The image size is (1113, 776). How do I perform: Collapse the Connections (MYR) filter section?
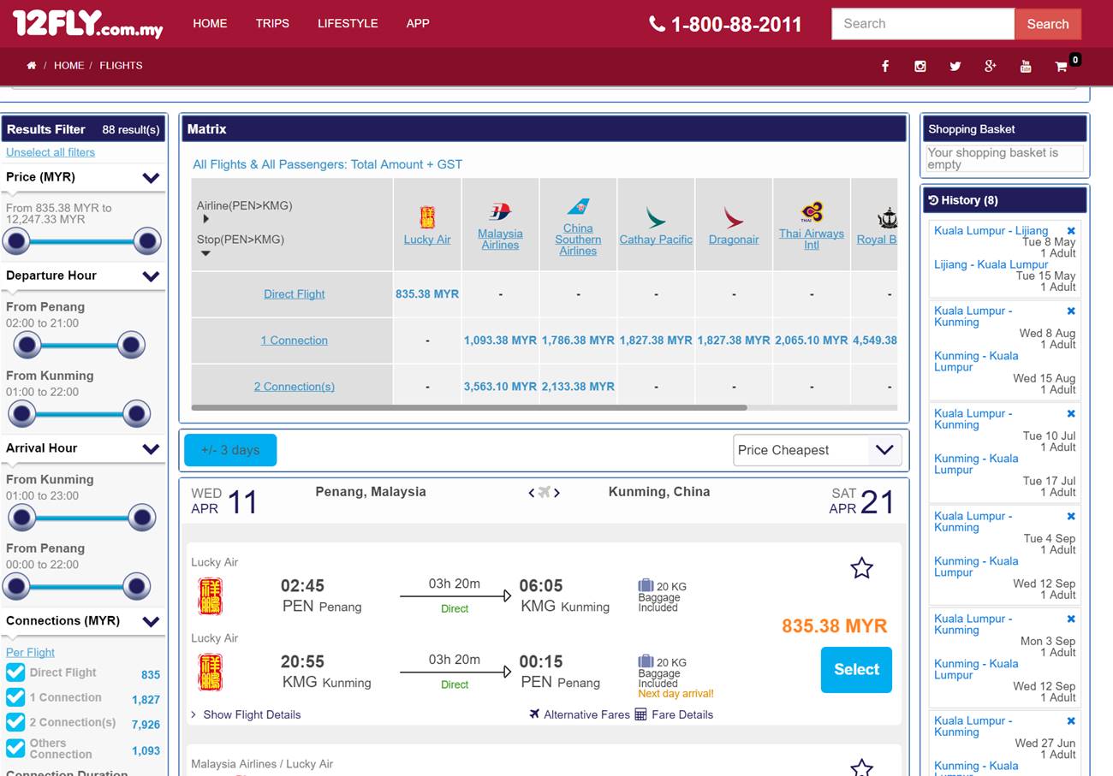click(151, 622)
